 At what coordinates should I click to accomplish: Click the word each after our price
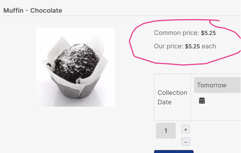point(209,46)
